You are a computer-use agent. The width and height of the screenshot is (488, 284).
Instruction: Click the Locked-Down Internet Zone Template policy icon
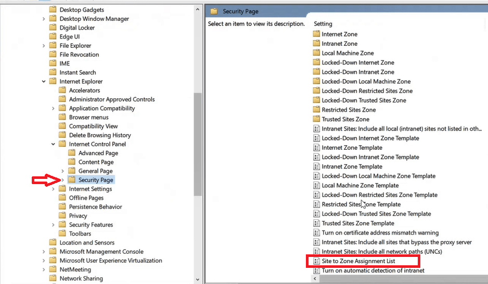click(x=316, y=138)
